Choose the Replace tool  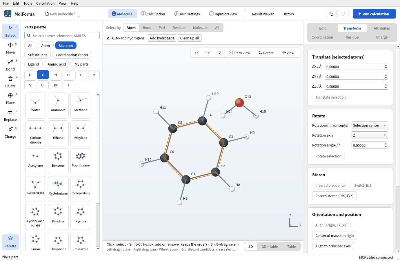pos(10,115)
